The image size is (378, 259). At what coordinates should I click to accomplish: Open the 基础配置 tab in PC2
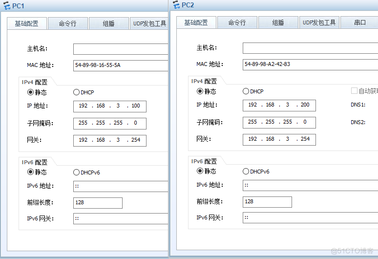coord(196,22)
